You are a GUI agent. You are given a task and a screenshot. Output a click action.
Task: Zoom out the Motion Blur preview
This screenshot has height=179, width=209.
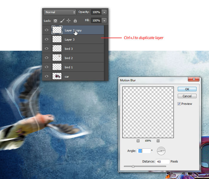(x=138, y=141)
